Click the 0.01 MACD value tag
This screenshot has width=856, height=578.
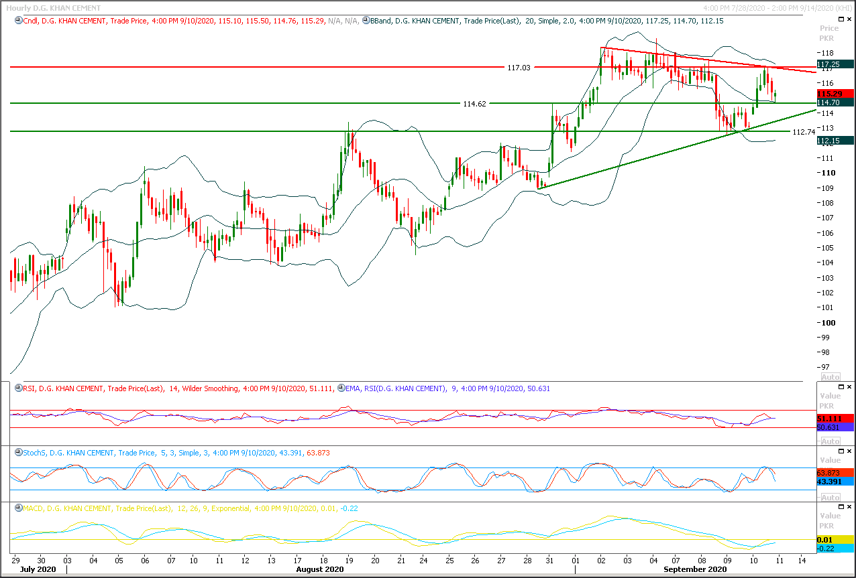(835, 539)
